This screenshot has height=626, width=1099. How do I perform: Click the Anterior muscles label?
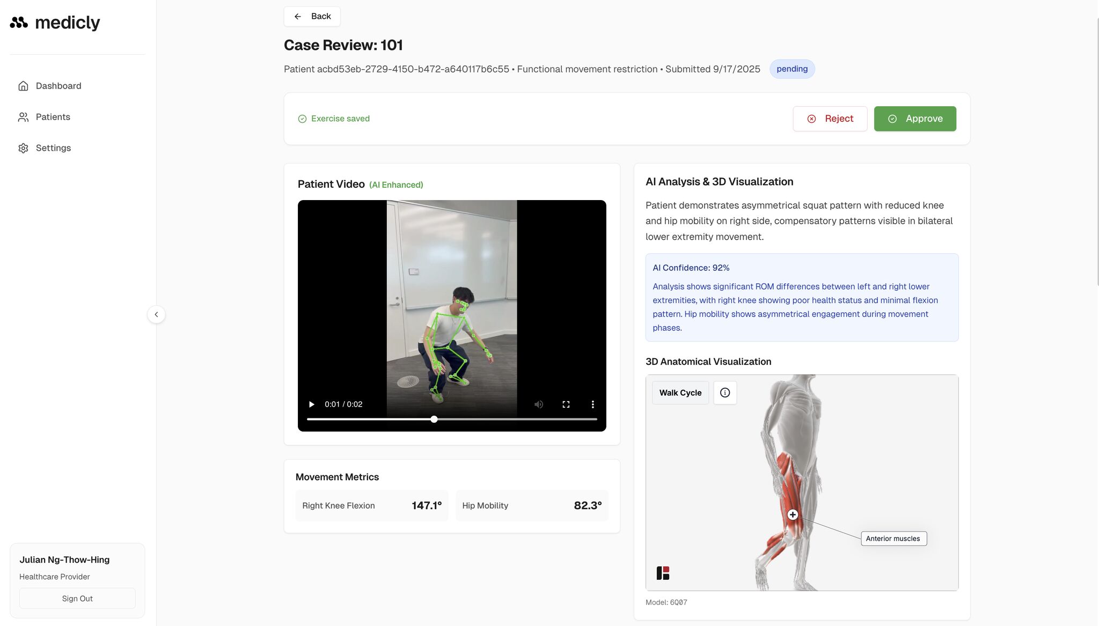pyautogui.click(x=893, y=539)
